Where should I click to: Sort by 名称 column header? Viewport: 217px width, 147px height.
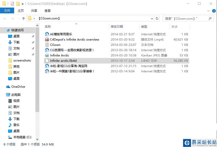point(48,27)
